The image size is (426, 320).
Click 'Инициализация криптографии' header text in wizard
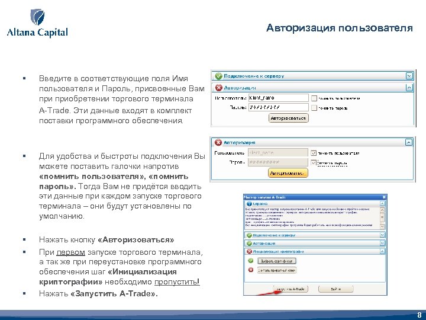[x=278, y=251]
